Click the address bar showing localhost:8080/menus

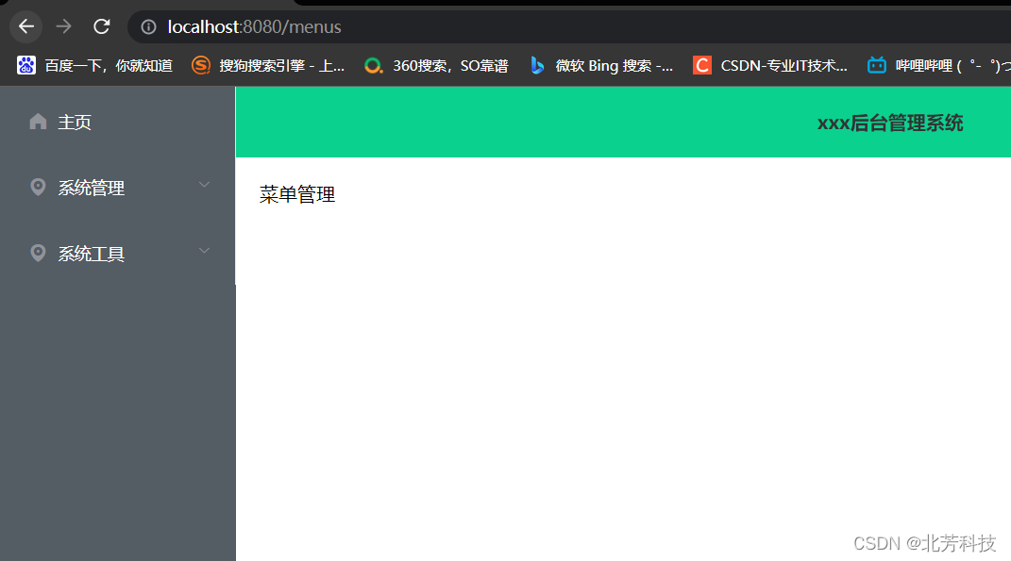255,26
